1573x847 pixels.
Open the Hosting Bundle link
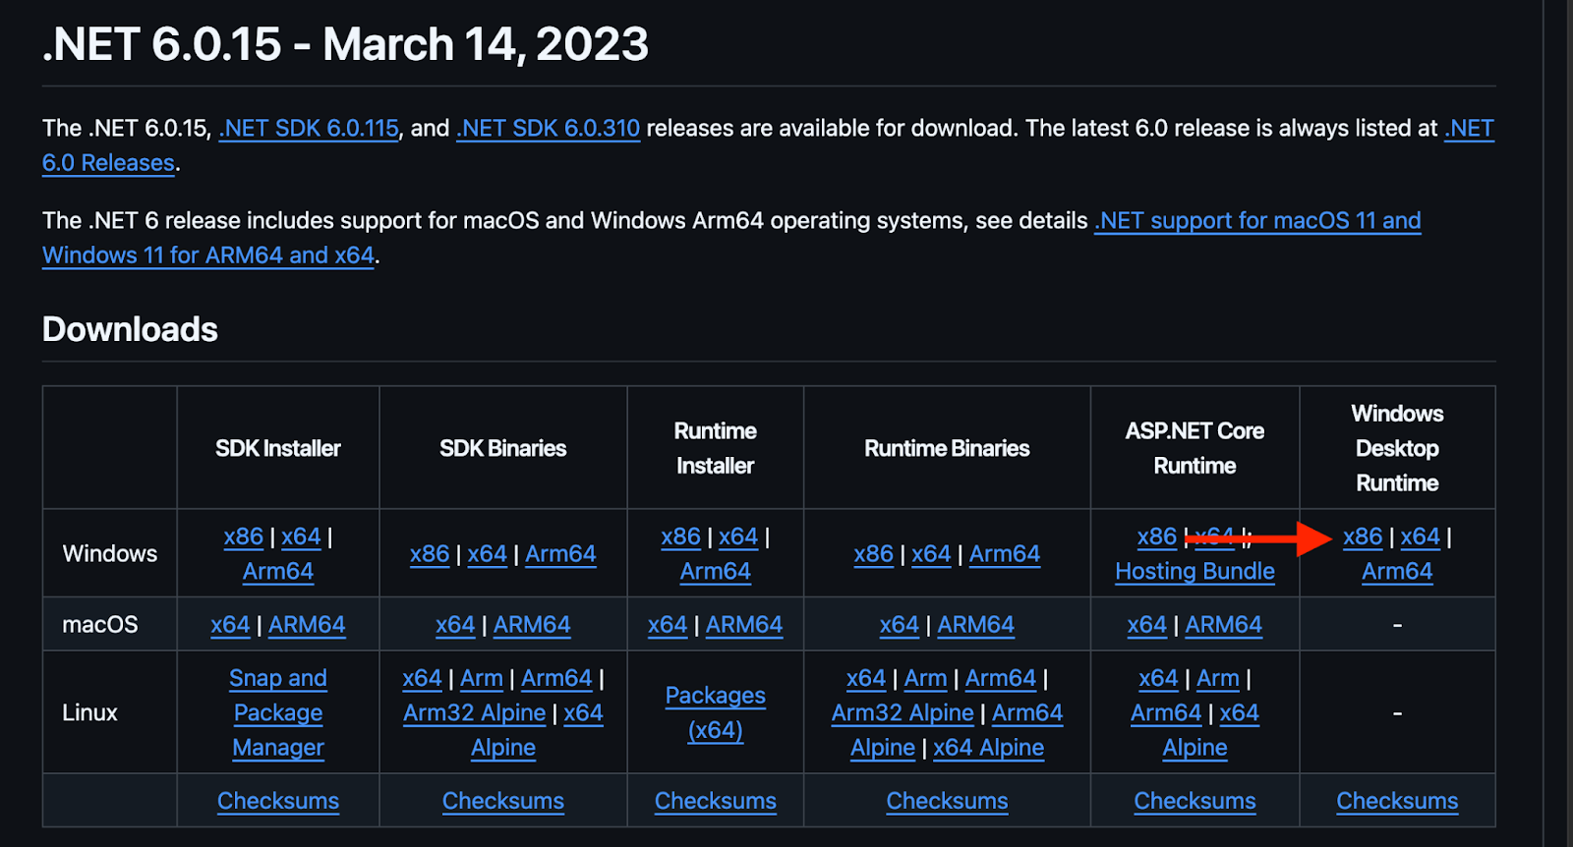pyautogui.click(x=1194, y=571)
